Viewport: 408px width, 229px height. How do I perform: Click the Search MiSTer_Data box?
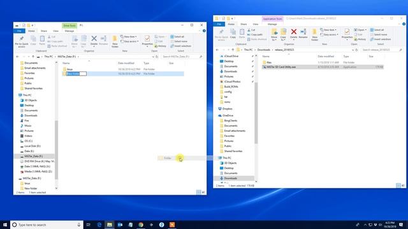pyautogui.click(x=182, y=57)
